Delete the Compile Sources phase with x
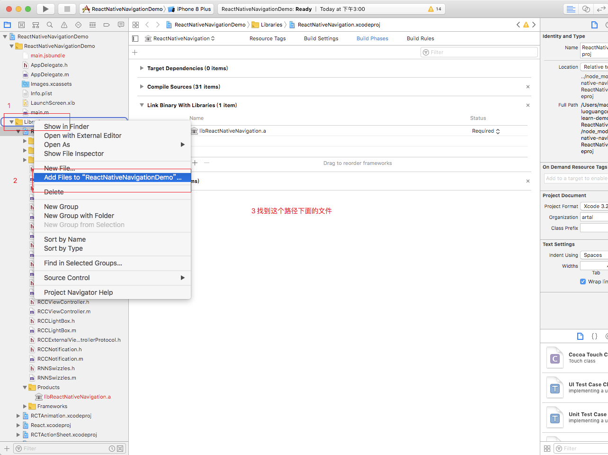 click(528, 87)
